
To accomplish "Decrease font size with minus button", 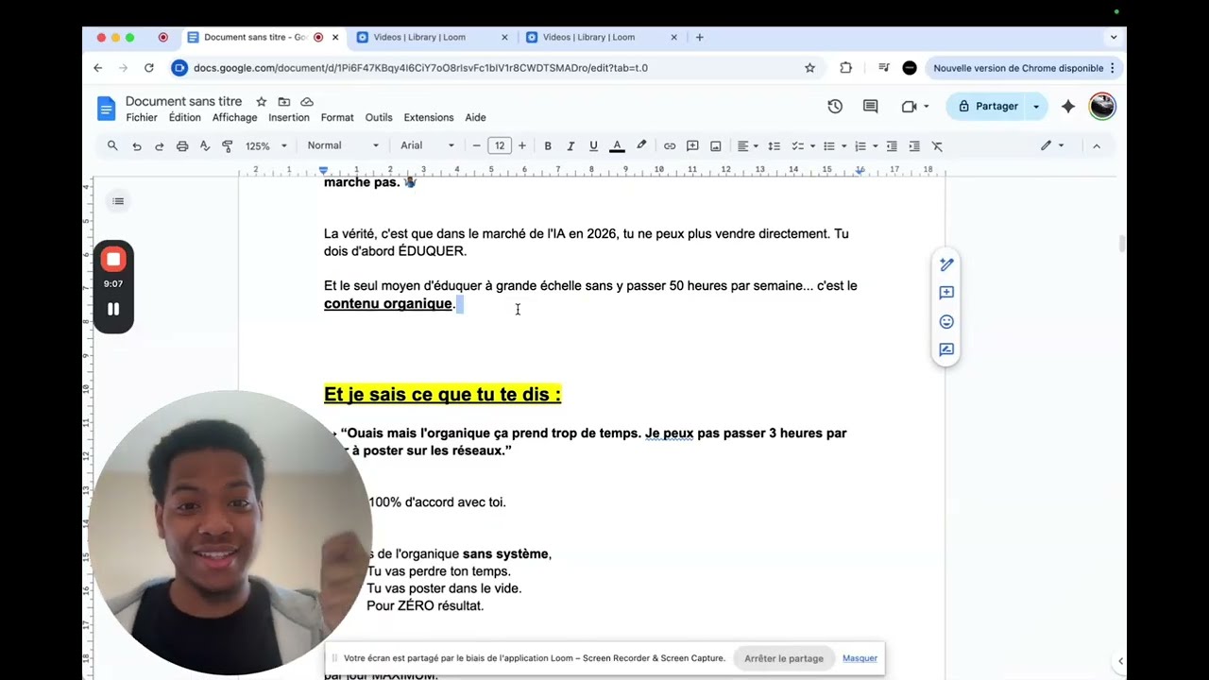I will [477, 145].
